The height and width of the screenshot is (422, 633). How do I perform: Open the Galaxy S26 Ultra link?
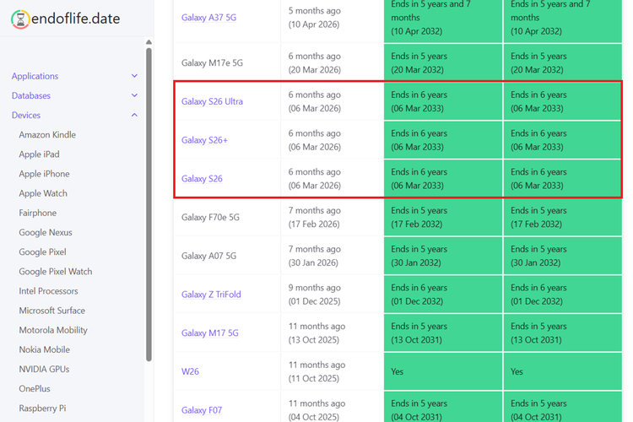point(212,101)
